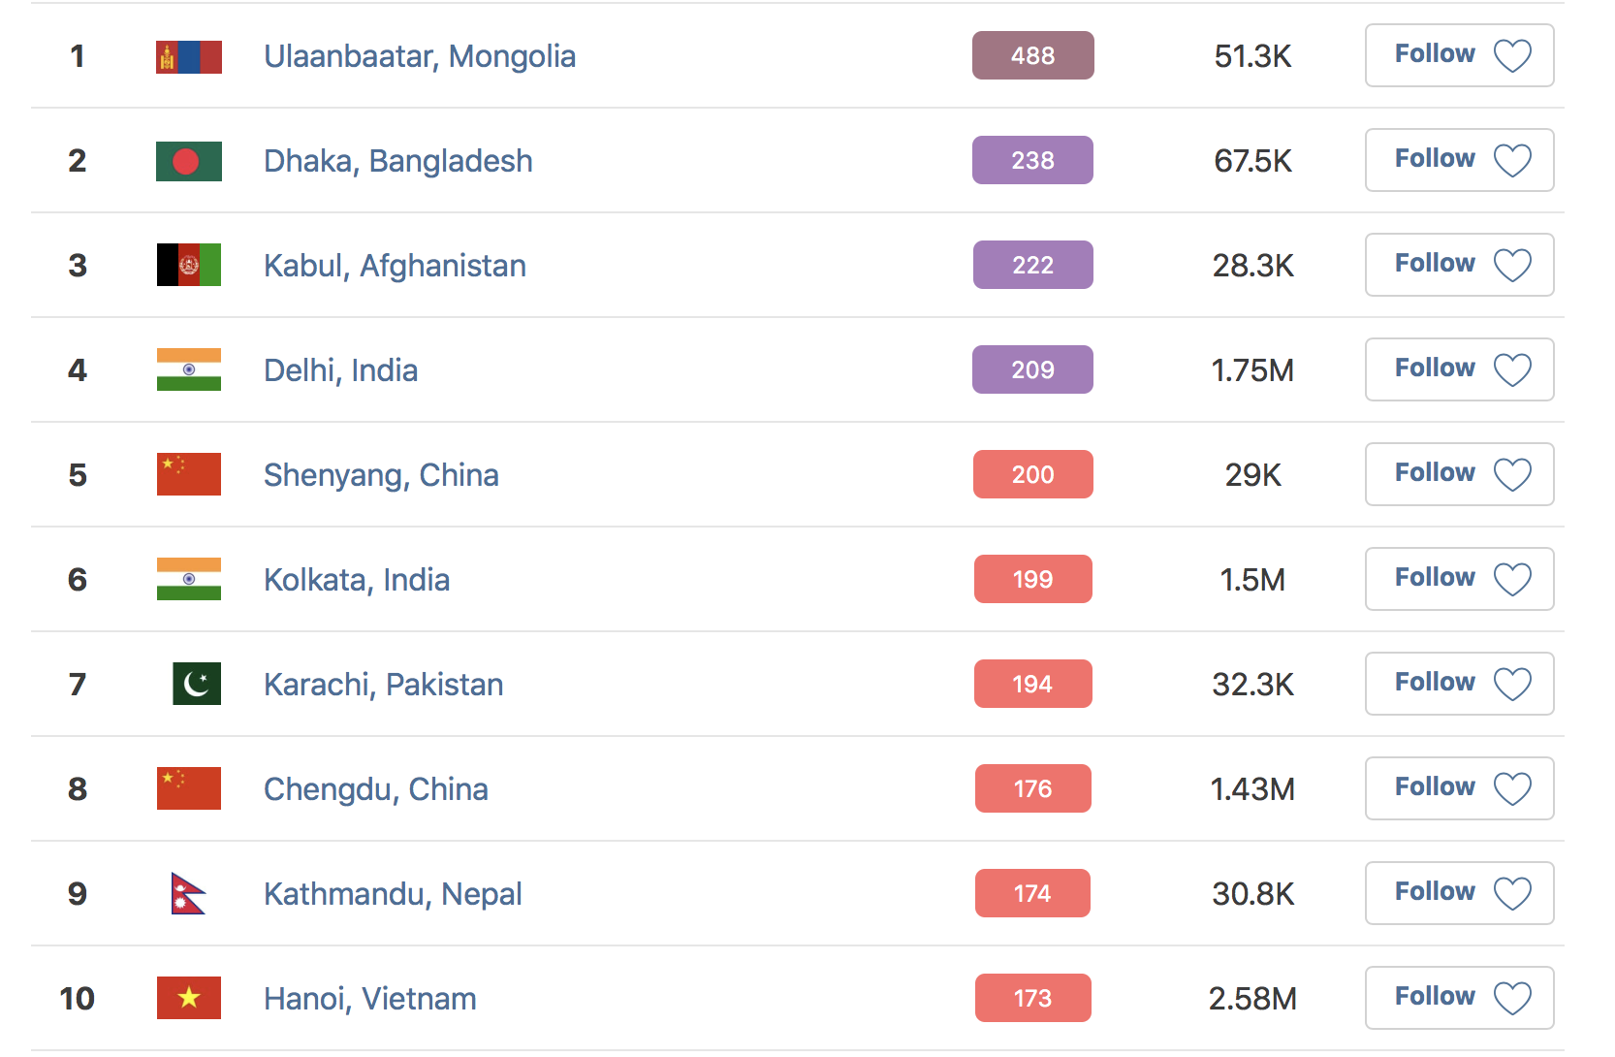This screenshot has height=1057, width=1615.
Task: Click the Nepal flag icon
Action: 188,893
